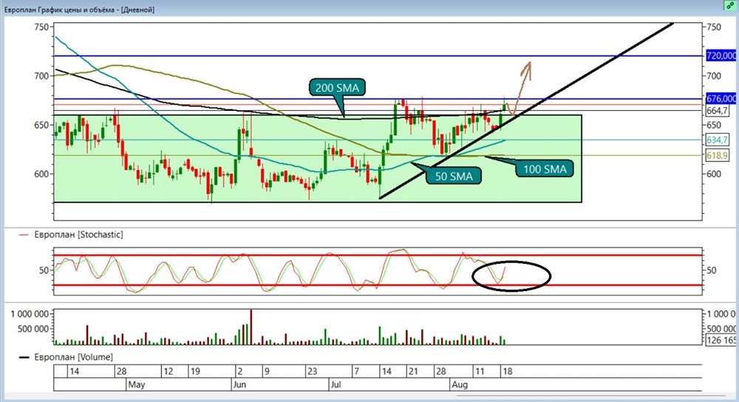Click the date '7' on the time axis
The image size is (739, 402).
(x=357, y=372)
